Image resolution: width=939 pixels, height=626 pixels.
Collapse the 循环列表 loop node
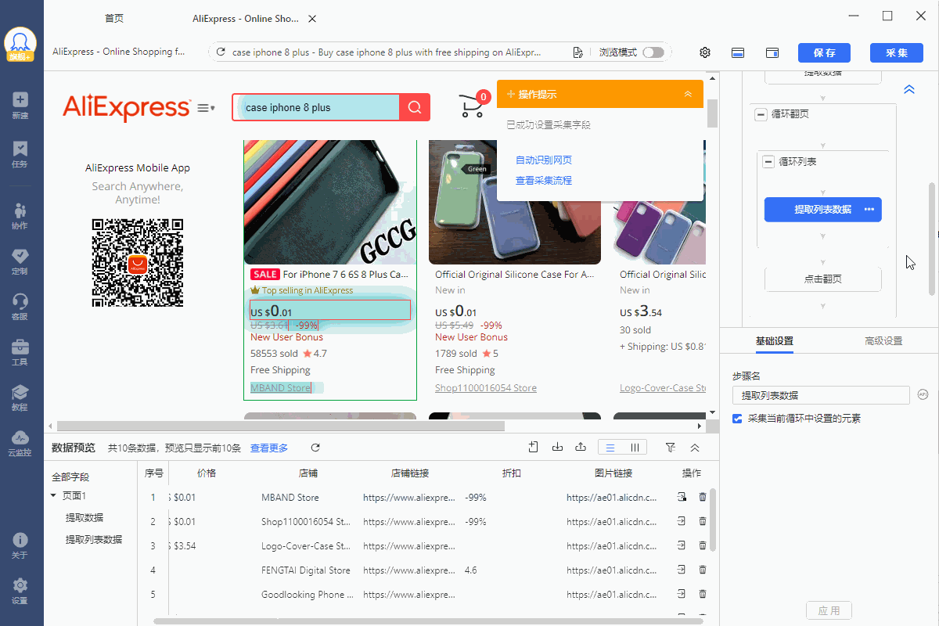(768, 162)
